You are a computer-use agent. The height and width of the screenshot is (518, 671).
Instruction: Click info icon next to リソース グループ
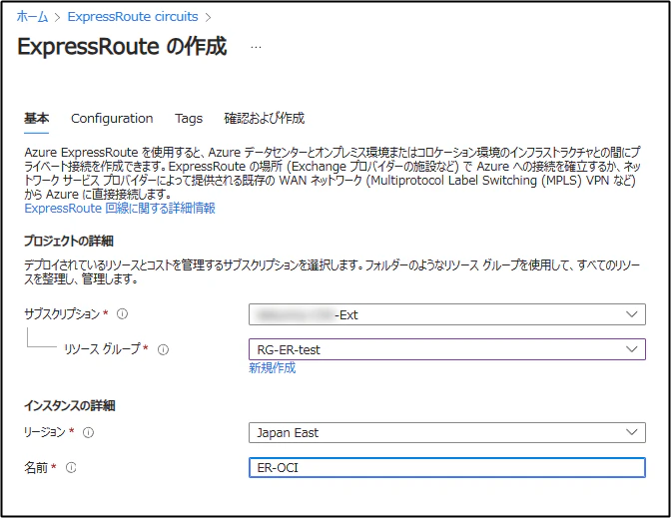[x=163, y=350]
